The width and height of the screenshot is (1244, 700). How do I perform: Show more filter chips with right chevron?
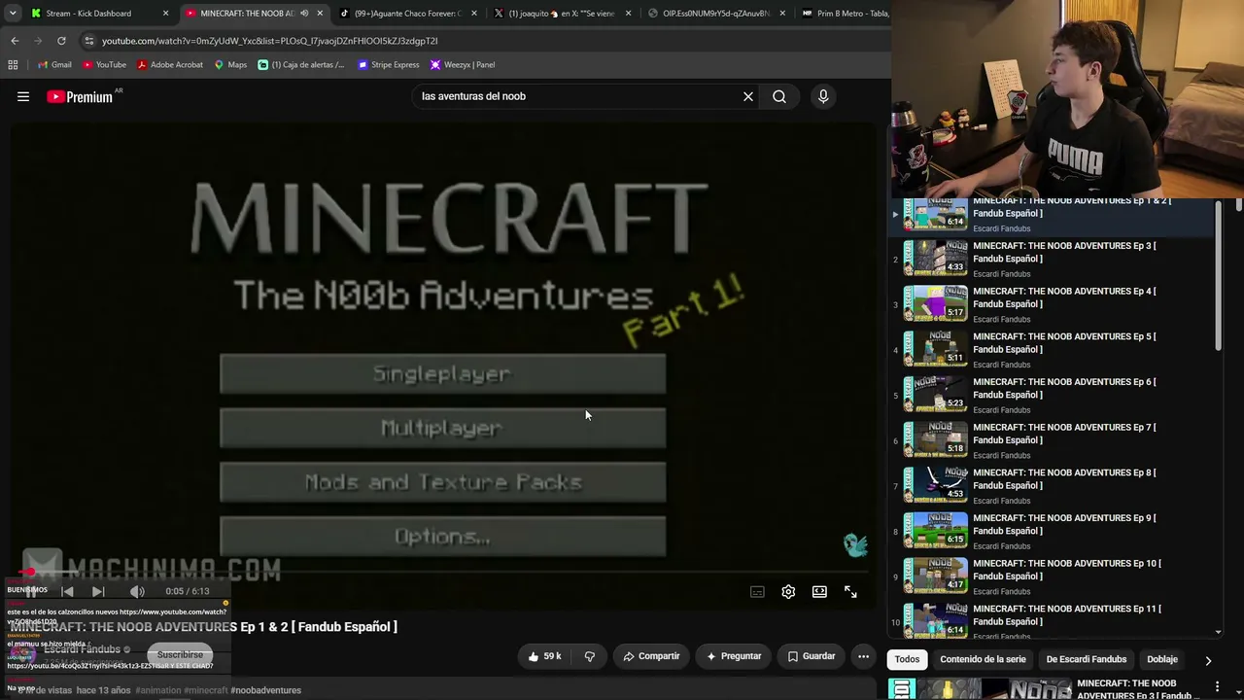(x=1208, y=660)
